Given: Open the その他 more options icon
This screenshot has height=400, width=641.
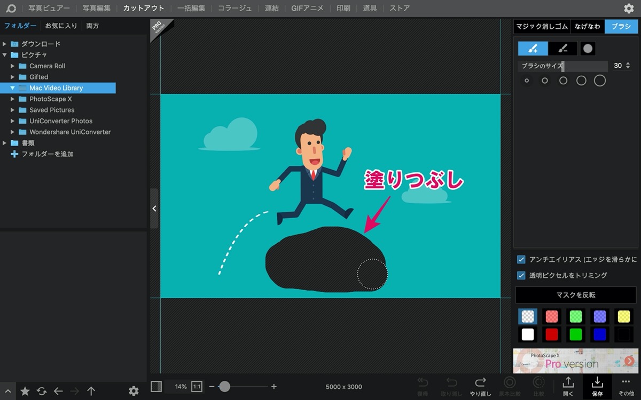Looking at the screenshot, I should 626,386.
